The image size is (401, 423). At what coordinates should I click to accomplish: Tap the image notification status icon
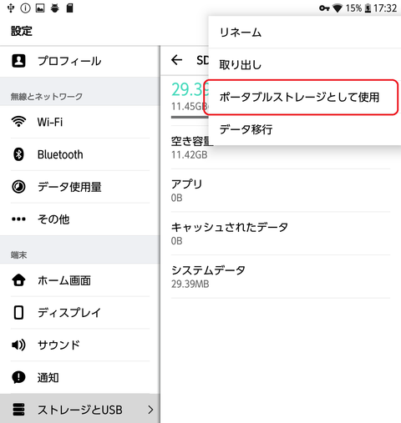tap(40, 8)
